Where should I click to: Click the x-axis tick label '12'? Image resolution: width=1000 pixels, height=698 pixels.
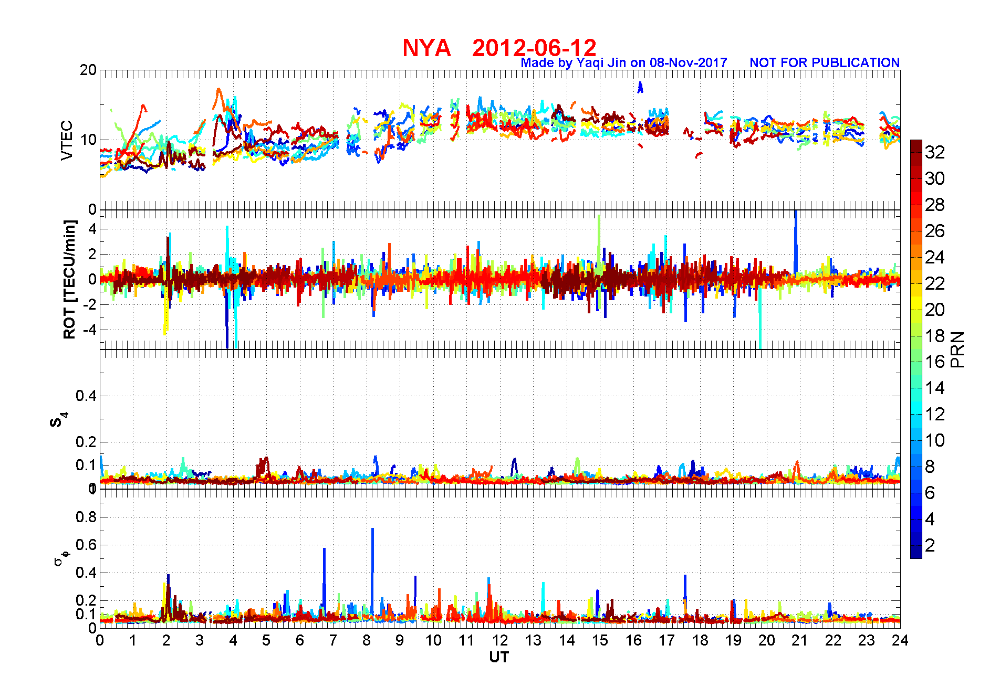coord(500,640)
